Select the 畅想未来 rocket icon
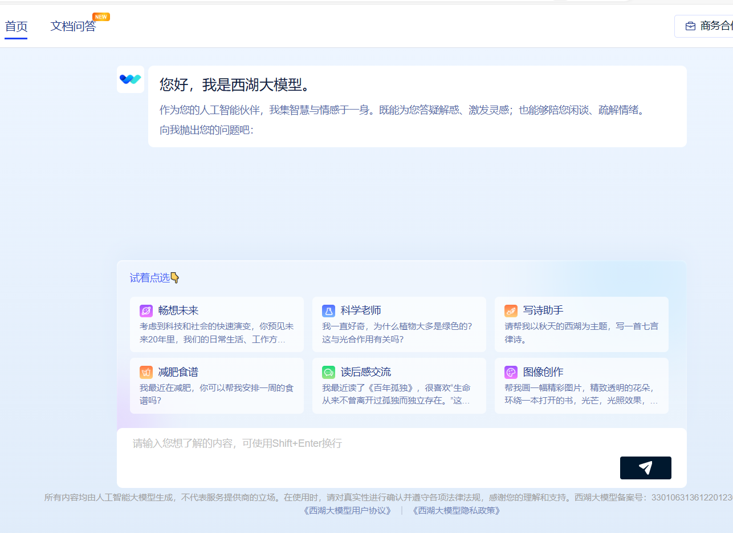Image resolution: width=733 pixels, height=533 pixels. pos(145,310)
